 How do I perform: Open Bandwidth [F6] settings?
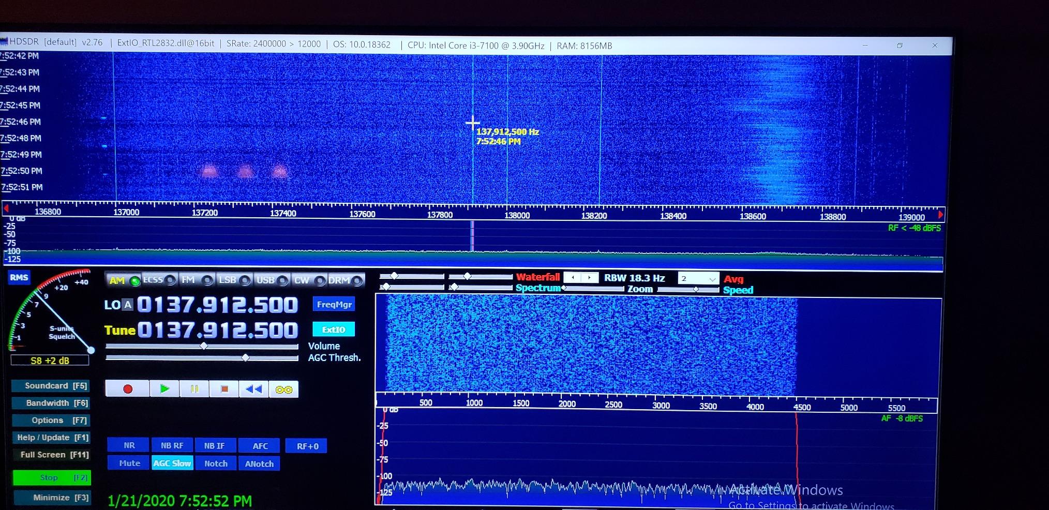[51, 403]
